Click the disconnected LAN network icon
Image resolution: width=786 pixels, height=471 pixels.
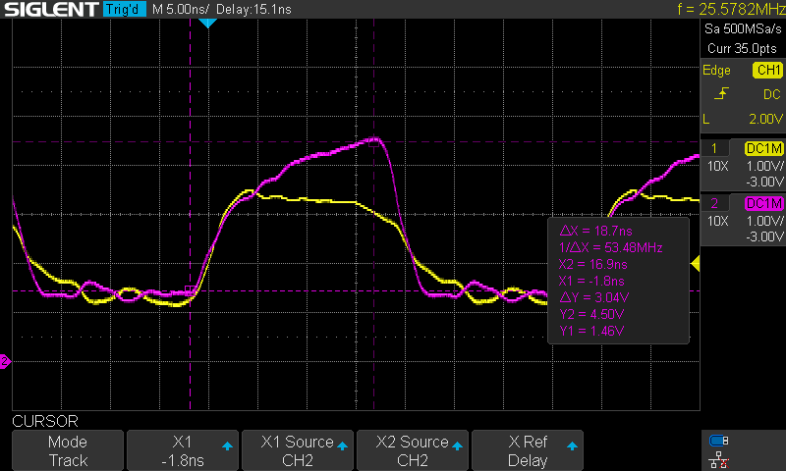click(x=718, y=458)
